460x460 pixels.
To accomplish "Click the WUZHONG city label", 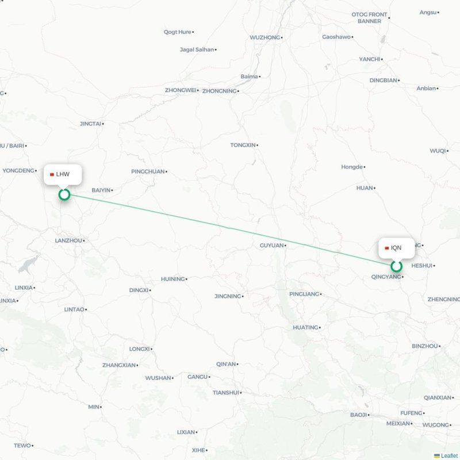I will (265, 37).
